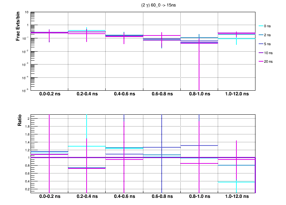This screenshot has width=286, height=205.
Task: Click the 10 tick on upper y-axis
Action: [27, 13]
